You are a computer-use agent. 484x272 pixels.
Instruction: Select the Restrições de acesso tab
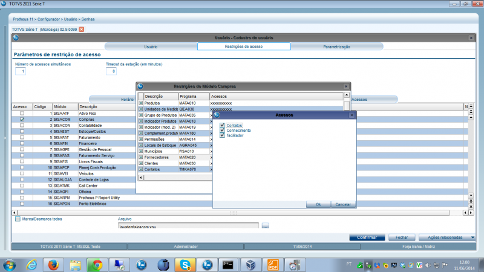pyautogui.click(x=244, y=47)
